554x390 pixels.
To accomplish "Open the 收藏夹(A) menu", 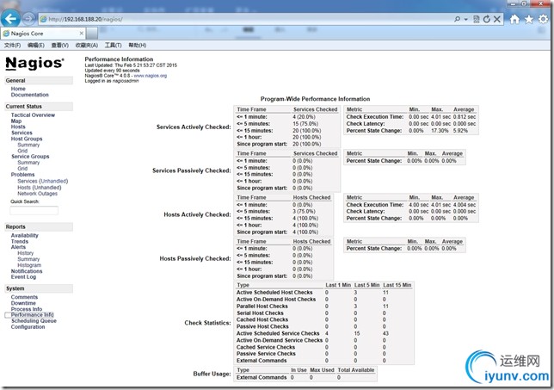I will click(x=87, y=46).
